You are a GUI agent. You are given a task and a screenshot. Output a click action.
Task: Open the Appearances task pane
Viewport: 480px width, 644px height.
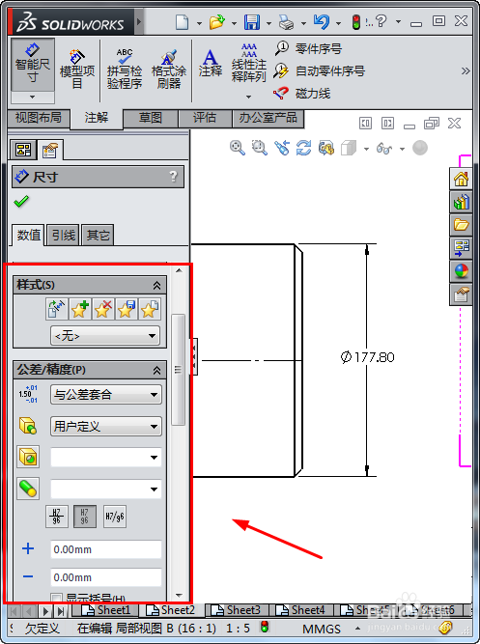click(x=461, y=271)
